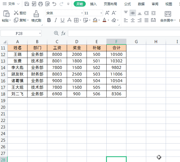Switch to 审阅 Review tab
The image size is (180, 162).
(155, 4)
